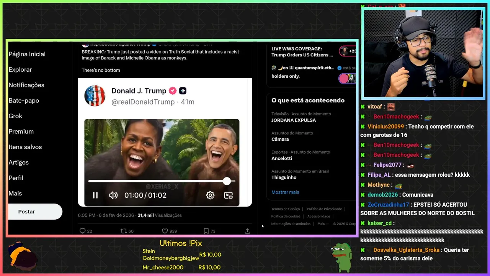This screenshot has width=490, height=276.
Task: Go to Página Inicial
Action: coord(27,54)
